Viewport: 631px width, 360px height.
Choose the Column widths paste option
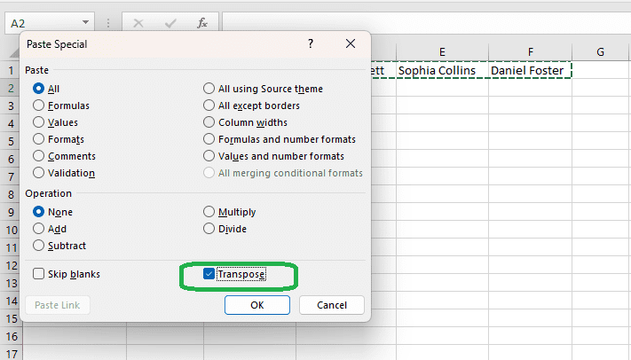point(209,122)
